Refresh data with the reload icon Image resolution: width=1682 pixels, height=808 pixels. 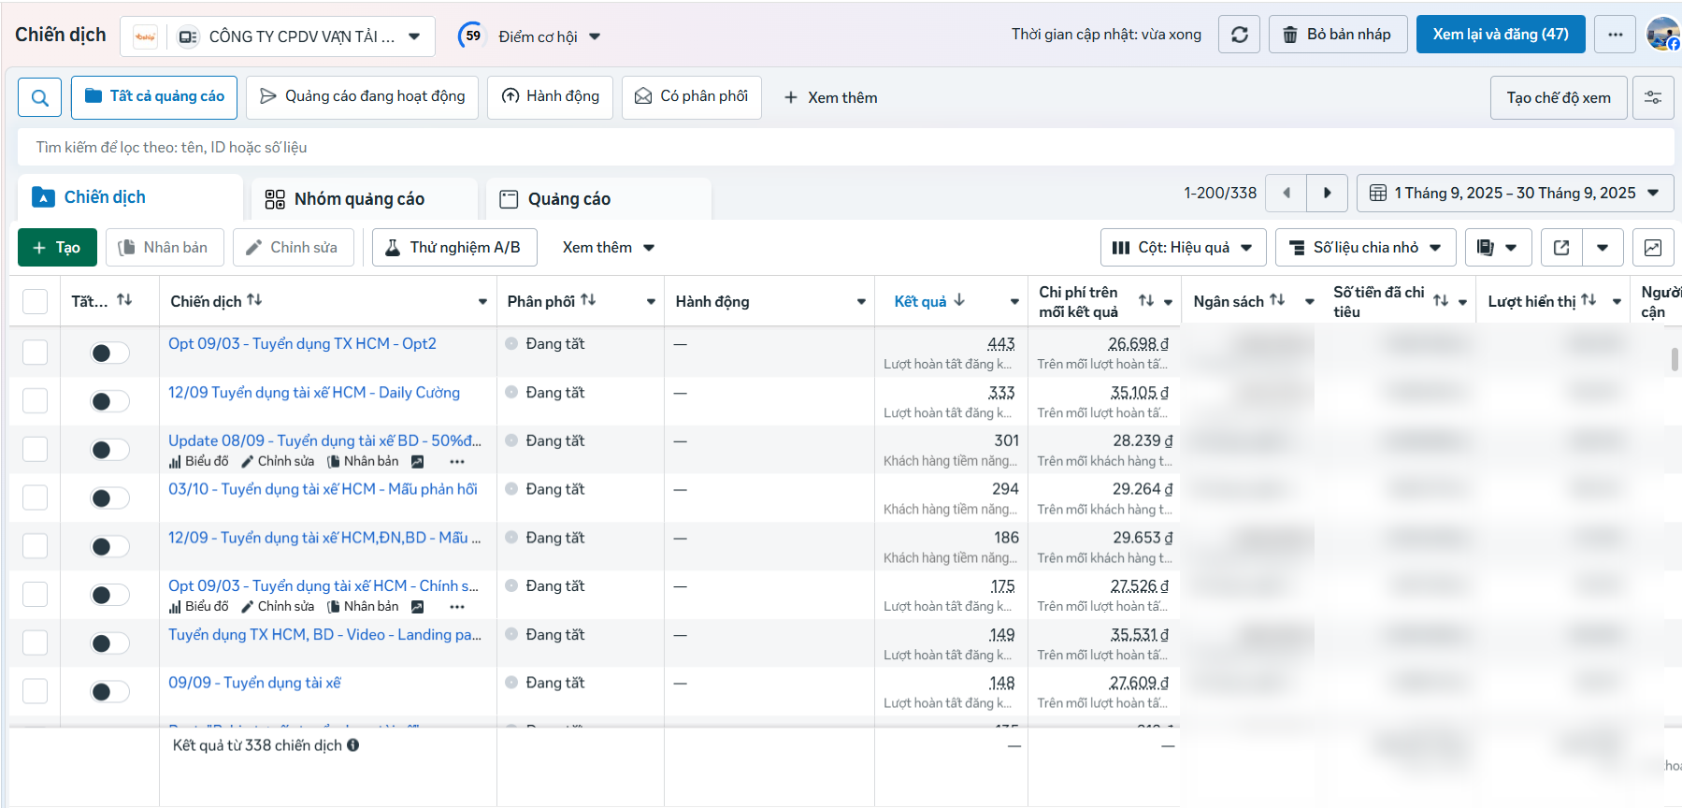tap(1239, 35)
